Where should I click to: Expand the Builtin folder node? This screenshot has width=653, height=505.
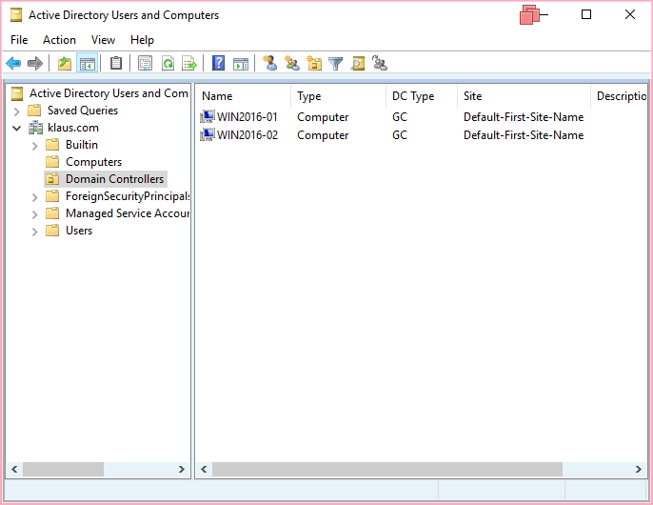click(x=35, y=145)
